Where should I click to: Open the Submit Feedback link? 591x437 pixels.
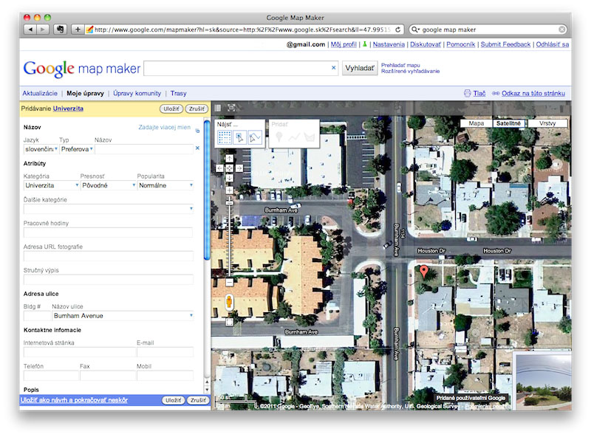505,44
